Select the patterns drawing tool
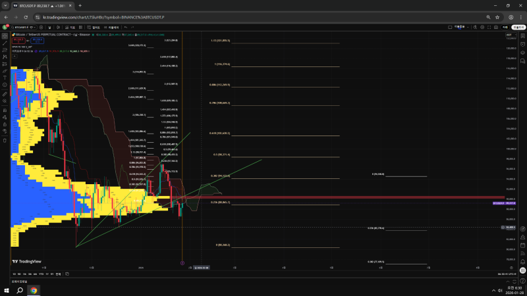Viewport: 527px width, 296px height. point(5,57)
